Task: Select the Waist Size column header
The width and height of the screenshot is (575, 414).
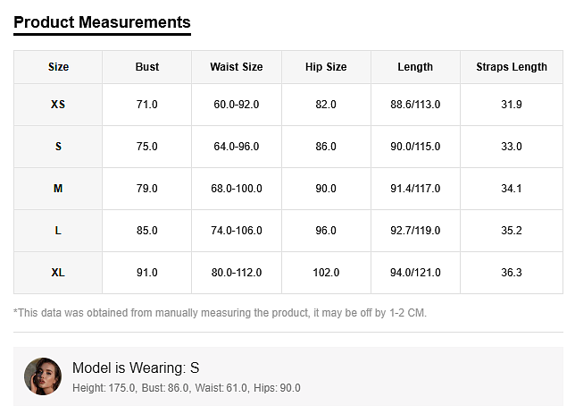Action: click(237, 67)
